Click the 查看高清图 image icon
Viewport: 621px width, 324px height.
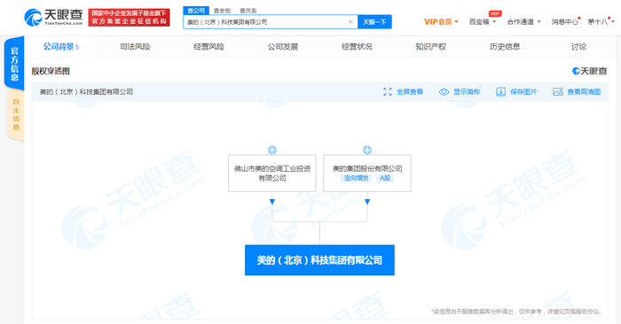point(558,92)
